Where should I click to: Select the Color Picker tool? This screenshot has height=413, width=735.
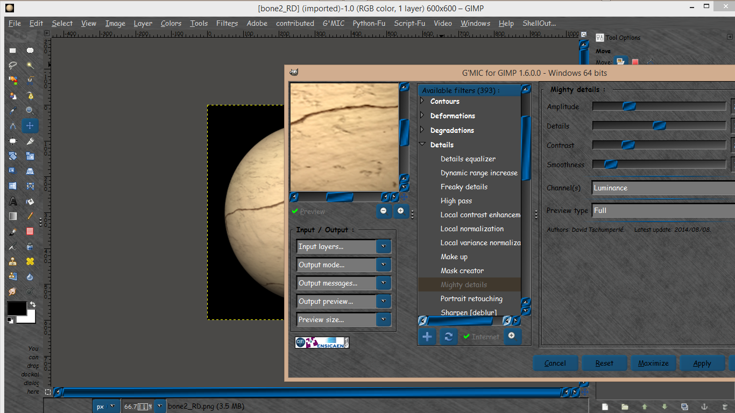(13, 111)
